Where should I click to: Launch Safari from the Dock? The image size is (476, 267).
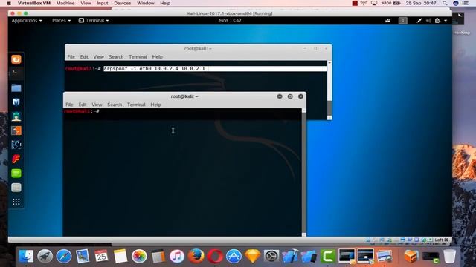(x=64, y=256)
